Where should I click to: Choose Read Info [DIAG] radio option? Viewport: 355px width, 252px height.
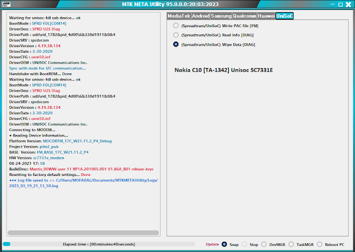point(176,35)
